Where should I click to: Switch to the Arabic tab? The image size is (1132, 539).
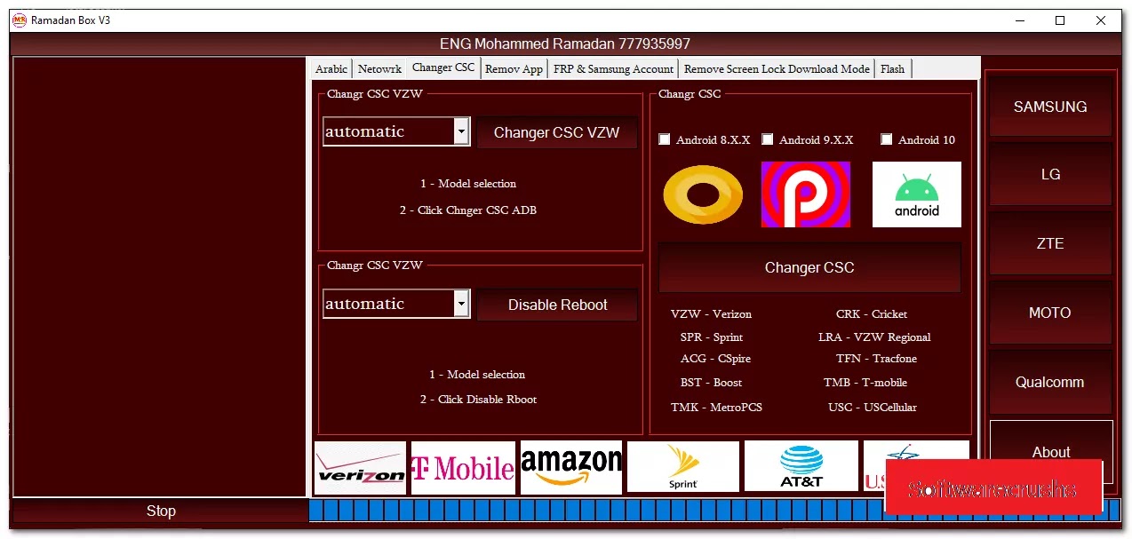(331, 68)
